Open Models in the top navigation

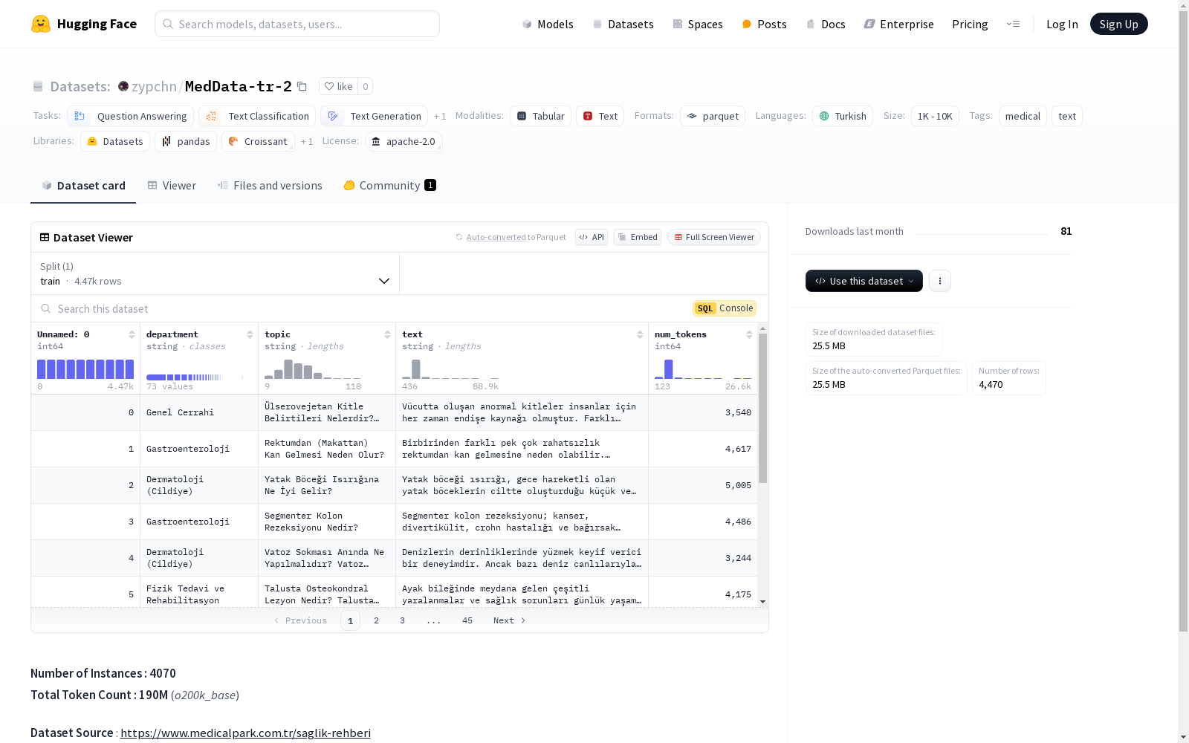[548, 24]
